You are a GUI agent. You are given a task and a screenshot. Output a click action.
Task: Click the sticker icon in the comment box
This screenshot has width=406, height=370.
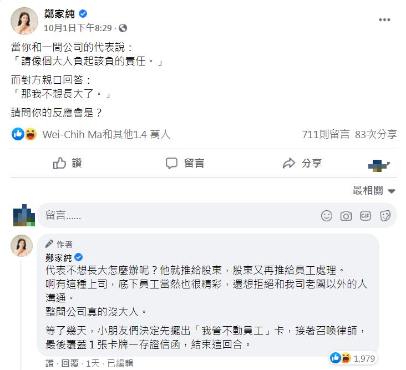coord(385,216)
